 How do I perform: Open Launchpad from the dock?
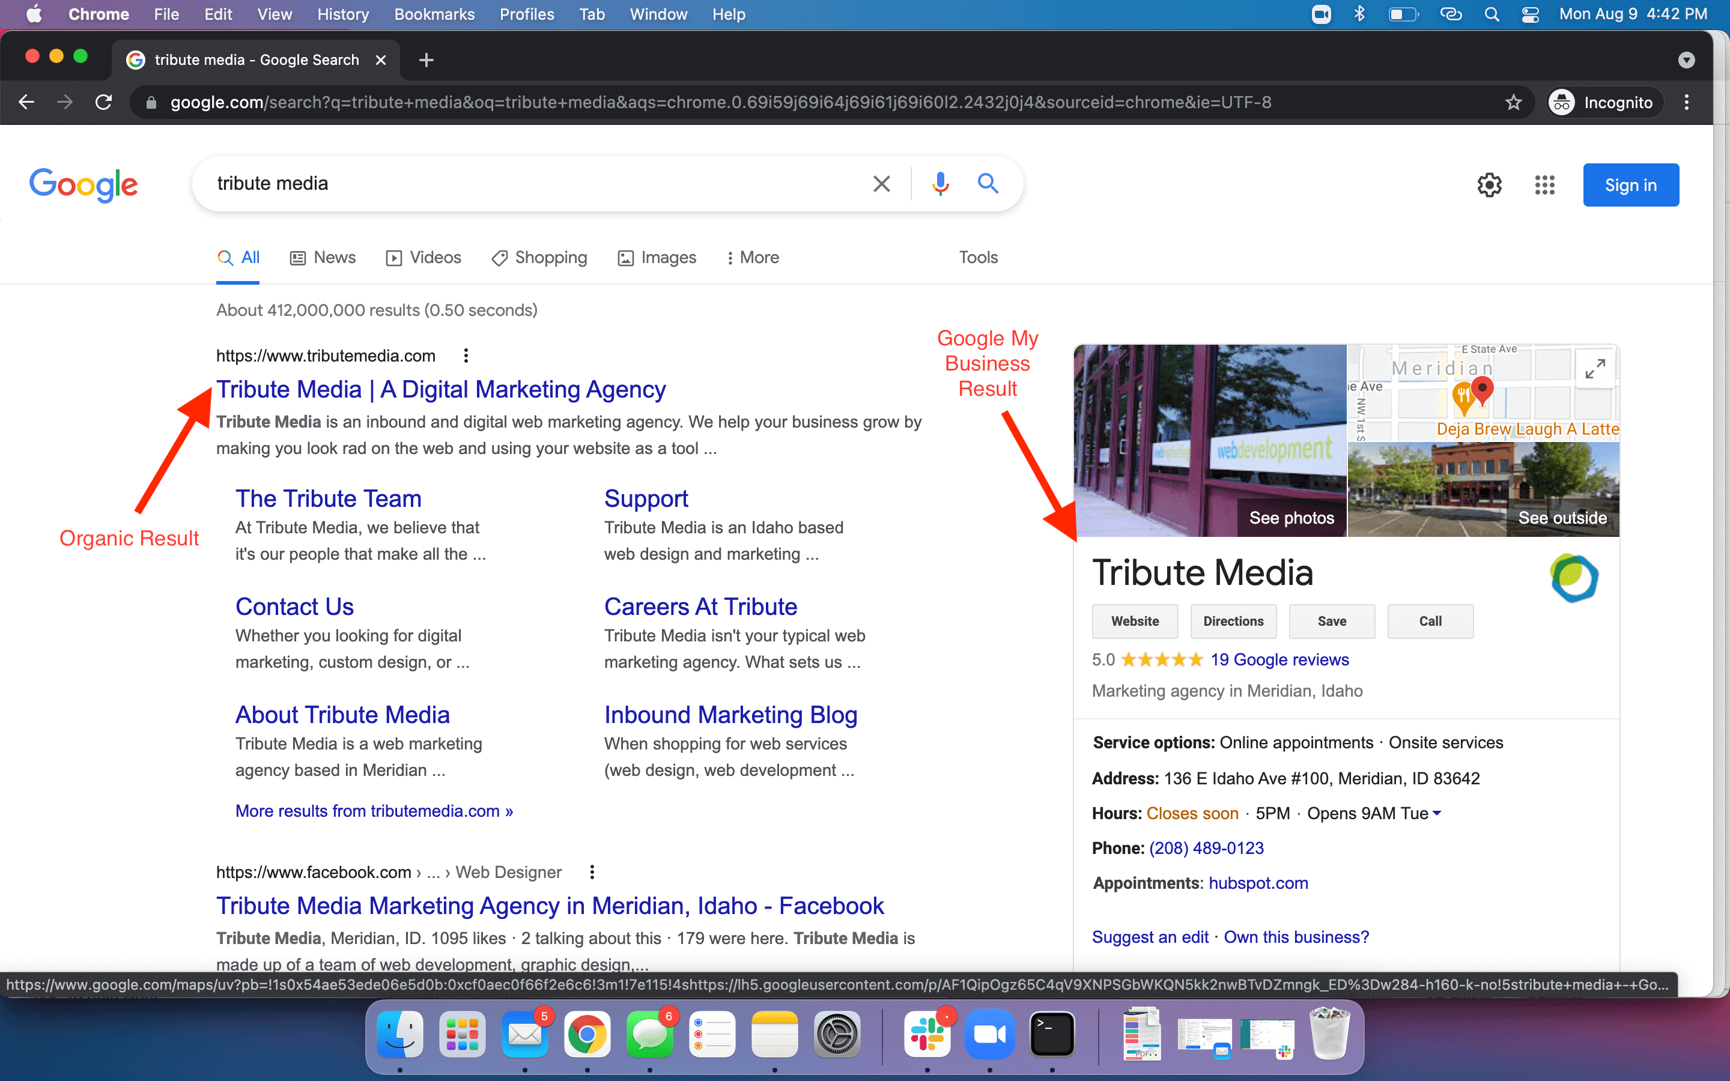pyautogui.click(x=462, y=1034)
